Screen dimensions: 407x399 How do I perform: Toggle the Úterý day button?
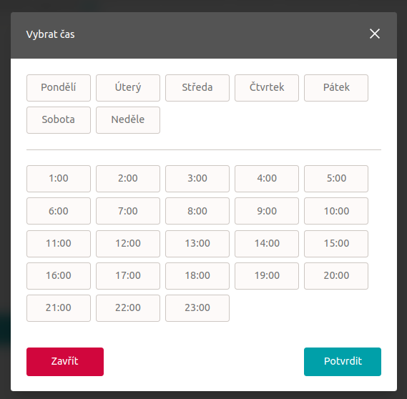pos(128,88)
